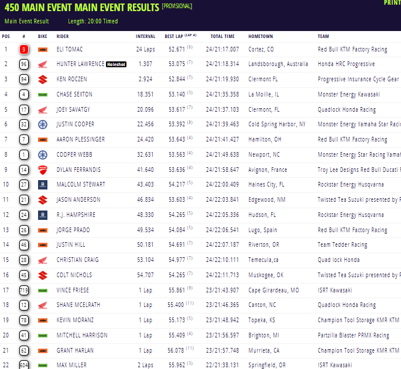Screen dimensions: 401x369
Task: Click team Team Tedder Racing
Action: [342, 245]
